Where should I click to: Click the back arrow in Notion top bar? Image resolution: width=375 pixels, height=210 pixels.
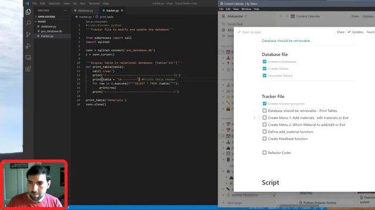click(281, 16)
